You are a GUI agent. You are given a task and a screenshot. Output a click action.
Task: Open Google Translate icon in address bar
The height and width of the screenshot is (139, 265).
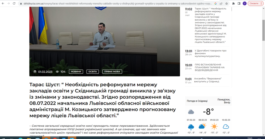point(216,4)
